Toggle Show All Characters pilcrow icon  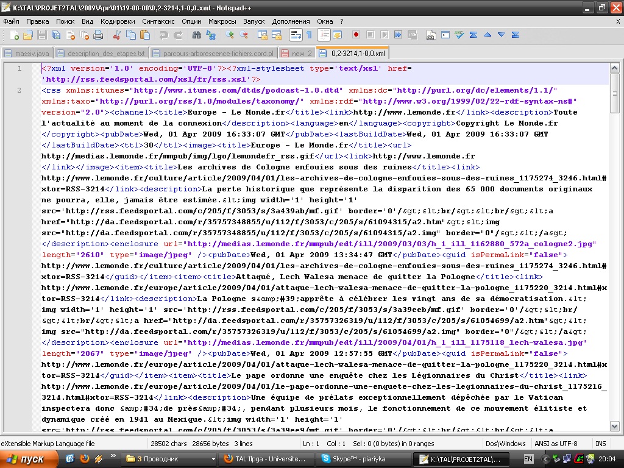pyautogui.click(x=309, y=35)
